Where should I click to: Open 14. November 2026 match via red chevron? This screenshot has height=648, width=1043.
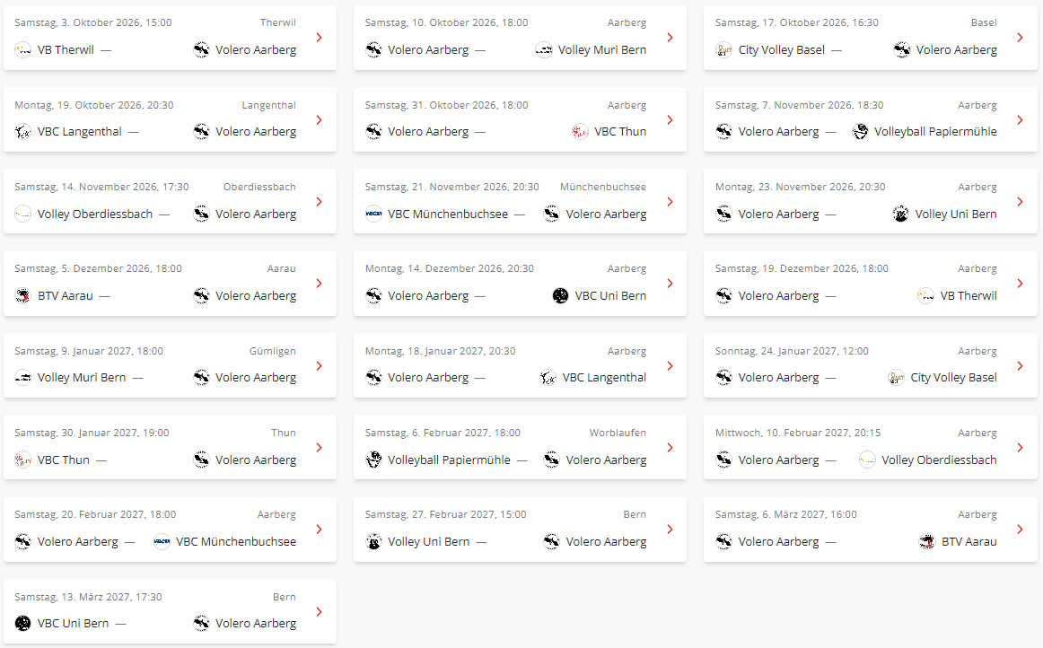320,202
